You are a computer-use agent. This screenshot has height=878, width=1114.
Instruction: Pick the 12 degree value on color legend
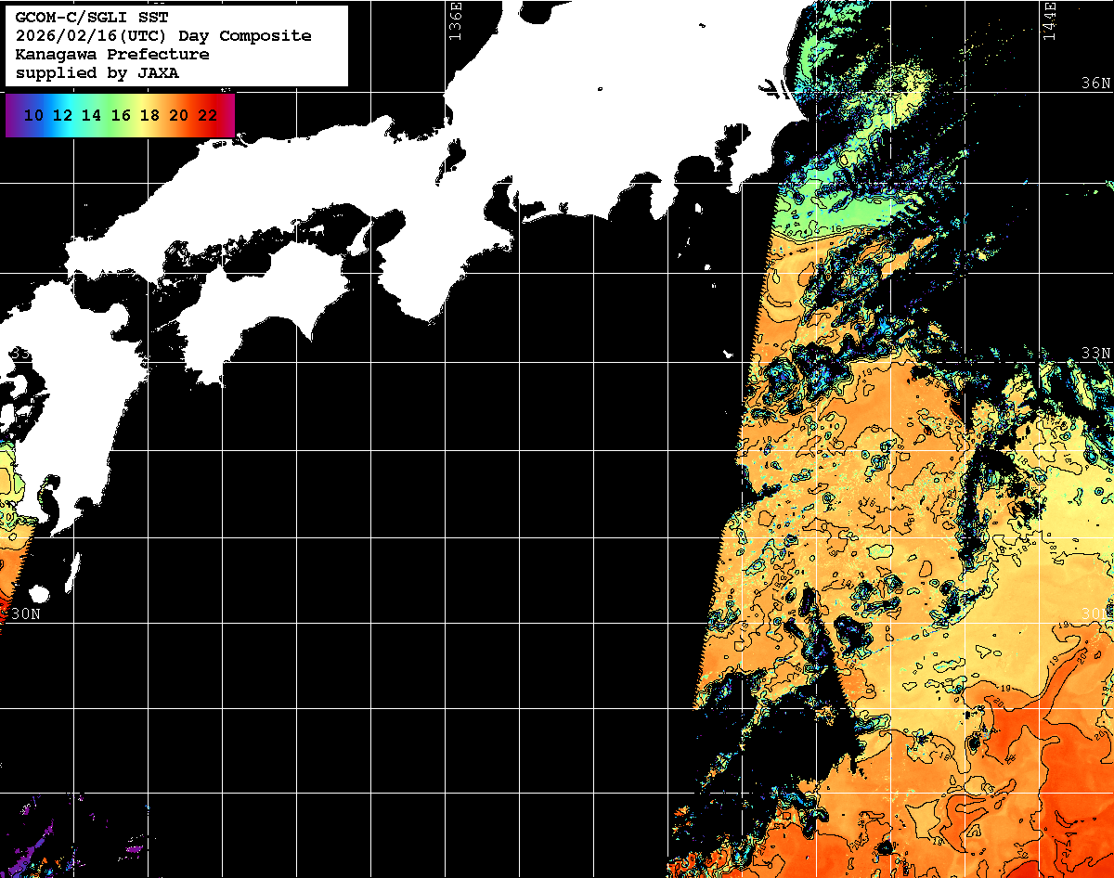point(62,116)
